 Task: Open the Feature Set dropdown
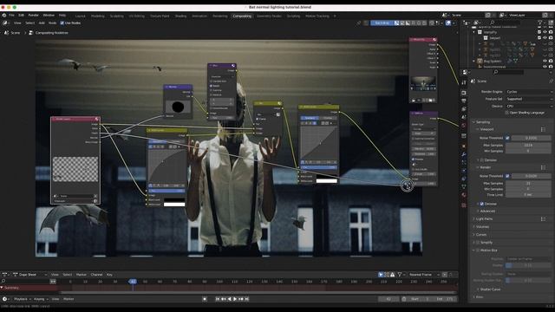528,99
